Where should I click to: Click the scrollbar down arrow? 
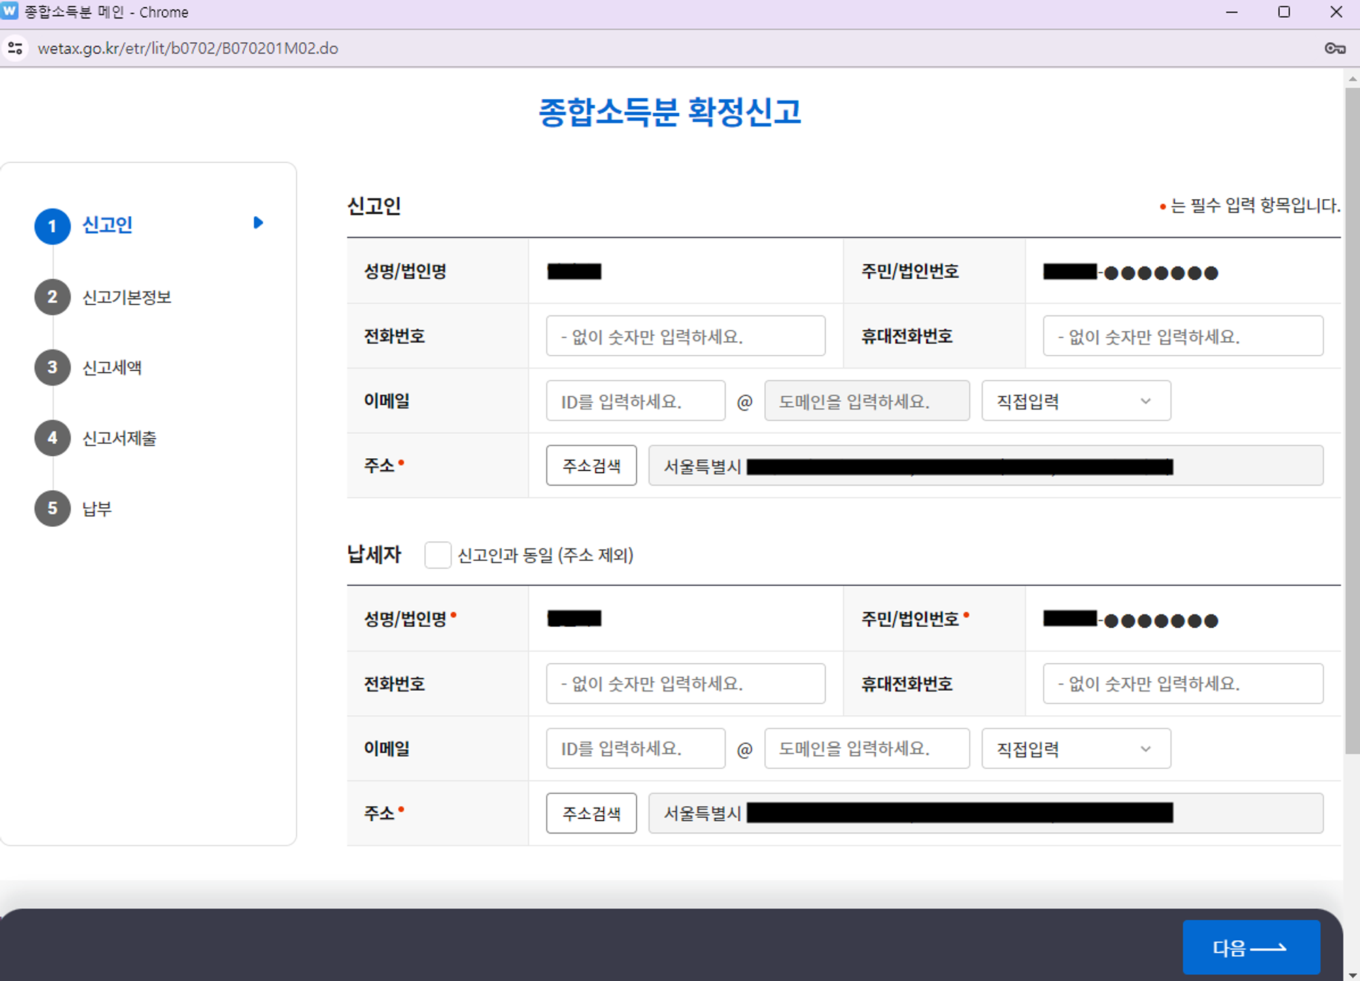[1352, 975]
